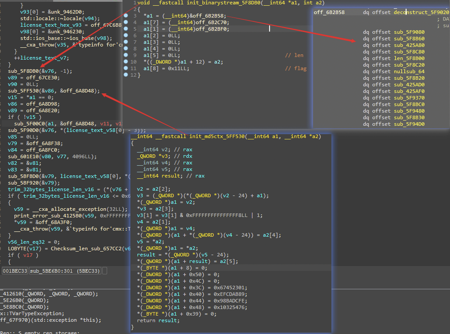Screen dimensions: 450x334
Task: Click the 001BEC33 address status field
Action: (15, 271)
